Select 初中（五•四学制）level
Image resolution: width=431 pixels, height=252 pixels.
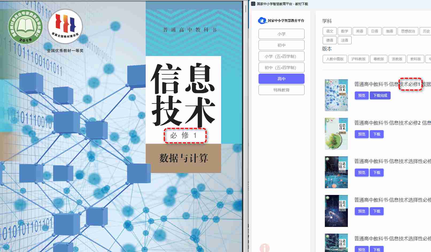(x=281, y=67)
